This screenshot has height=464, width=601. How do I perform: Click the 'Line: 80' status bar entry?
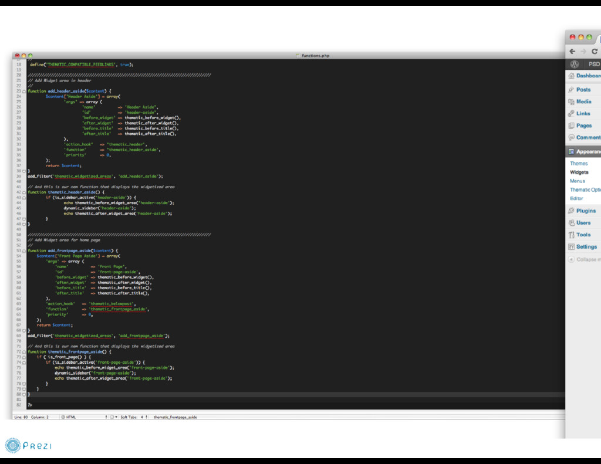pyautogui.click(x=21, y=417)
